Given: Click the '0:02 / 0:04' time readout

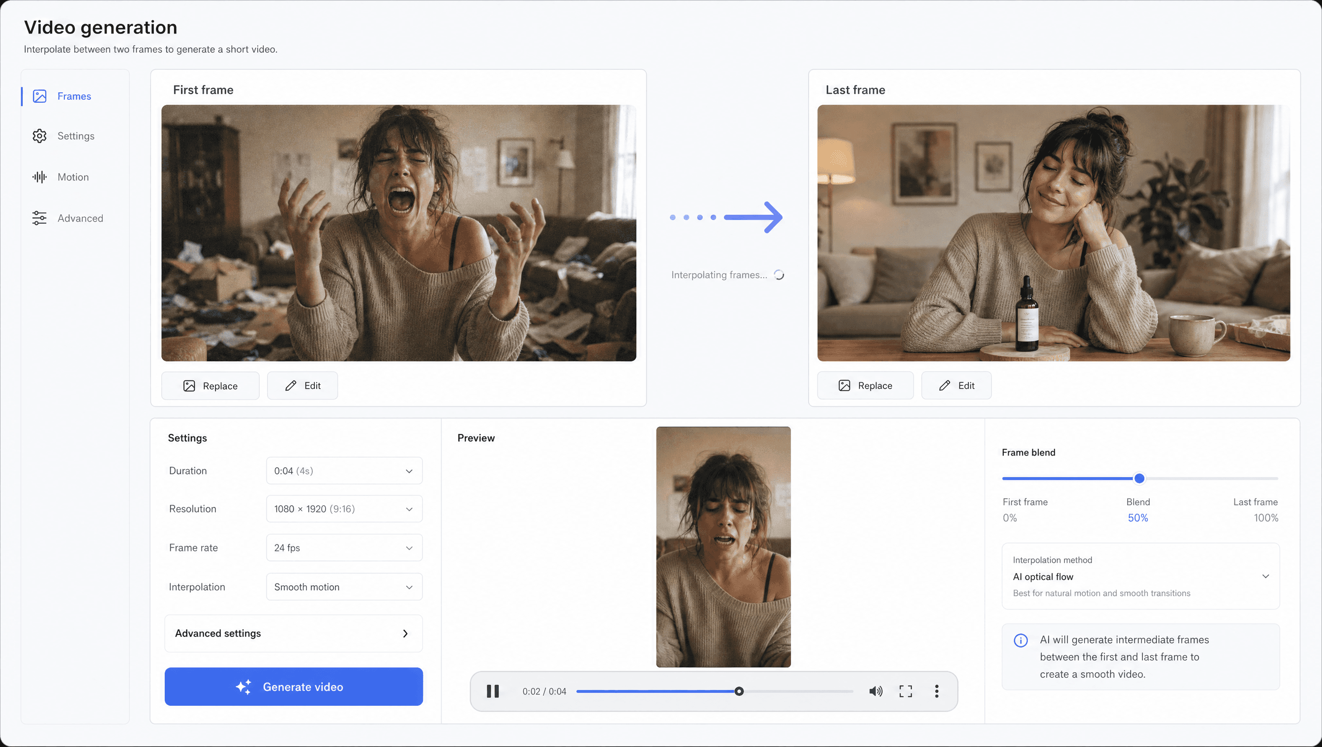Looking at the screenshot, I should 544,691.
